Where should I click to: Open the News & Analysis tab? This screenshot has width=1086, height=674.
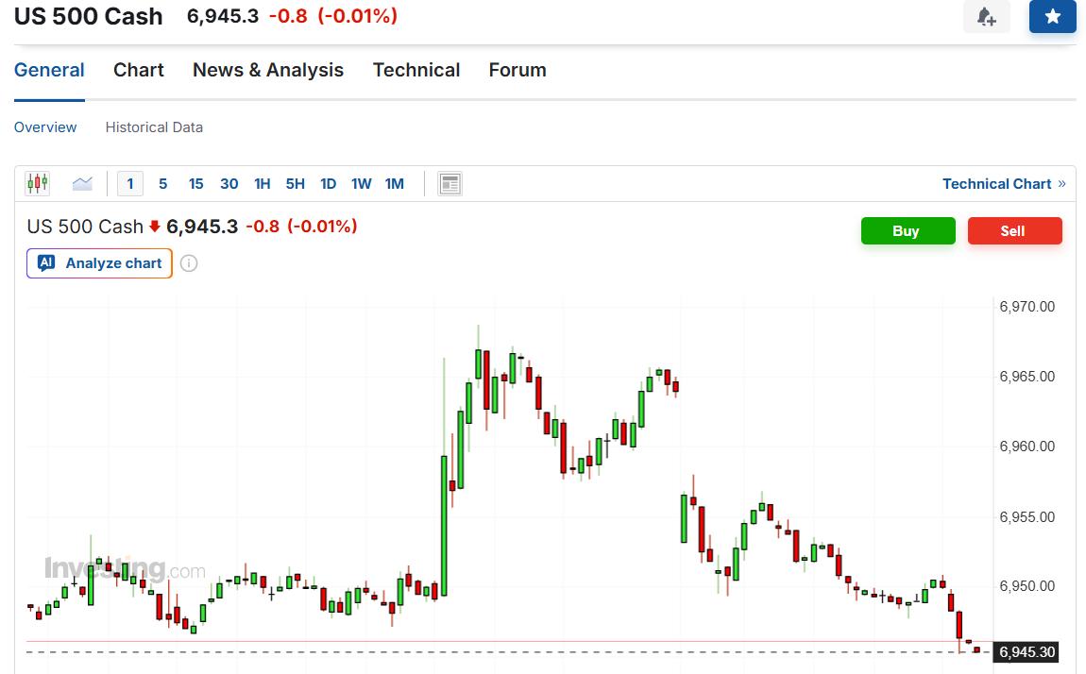click(268, 70)
